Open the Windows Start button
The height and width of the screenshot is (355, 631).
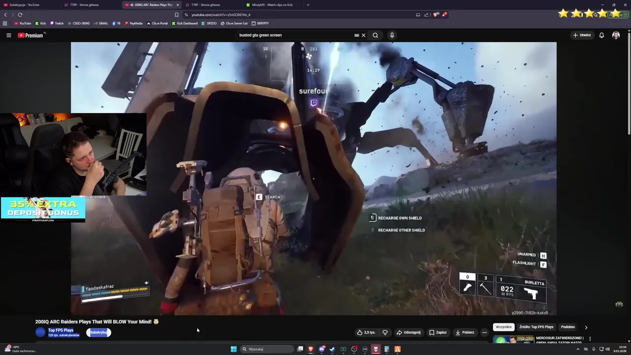[234, 349]
